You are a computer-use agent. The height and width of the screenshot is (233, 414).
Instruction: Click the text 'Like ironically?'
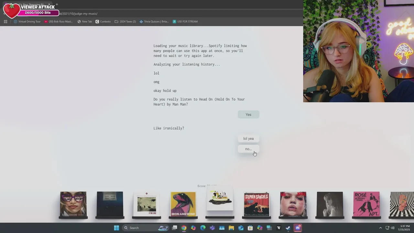point(169,128)
